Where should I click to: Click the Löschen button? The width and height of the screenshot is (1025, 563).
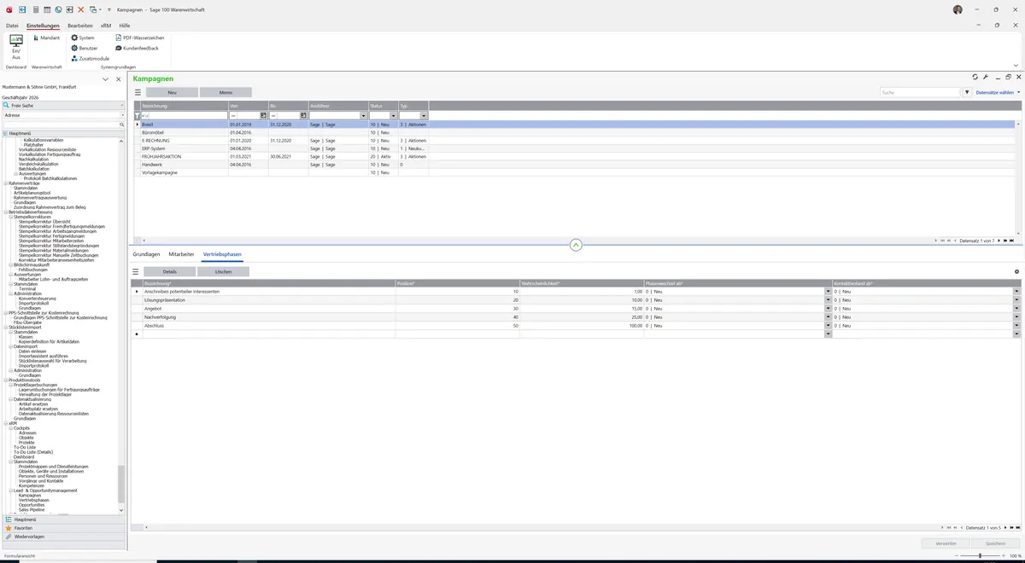pyautogui.click(x=223, y=271)
